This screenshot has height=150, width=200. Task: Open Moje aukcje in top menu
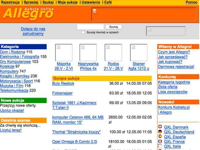(68, 2)
